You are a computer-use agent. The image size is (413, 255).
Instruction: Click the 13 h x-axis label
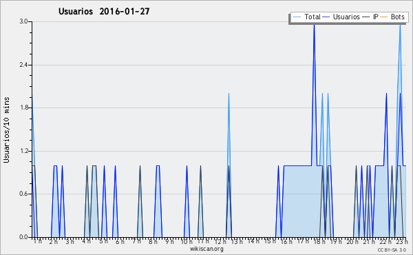click(x=237, y=241)
